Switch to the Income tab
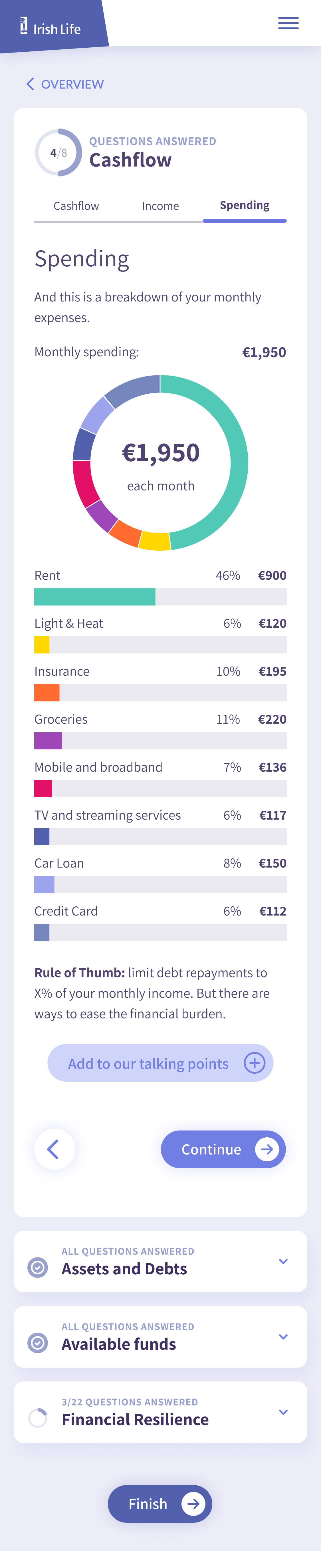 coord(160,206)
